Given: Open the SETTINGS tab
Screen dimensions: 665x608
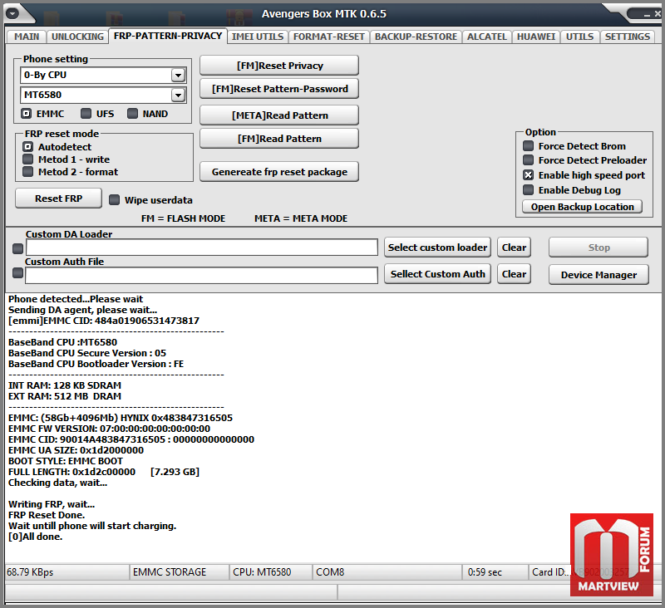Looking at the screenshot, I should [628, 37].
